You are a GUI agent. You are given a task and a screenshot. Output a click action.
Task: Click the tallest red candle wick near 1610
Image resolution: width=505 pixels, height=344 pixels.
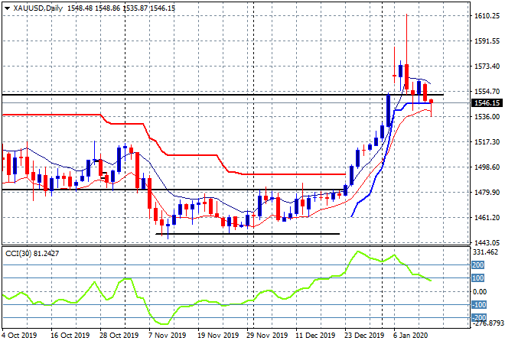[407, 39]
